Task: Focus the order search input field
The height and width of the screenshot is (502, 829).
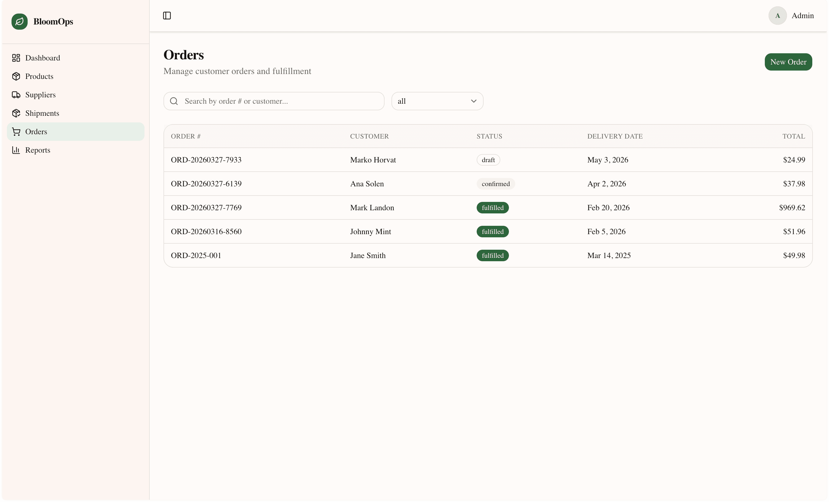Action: (279, 101)
